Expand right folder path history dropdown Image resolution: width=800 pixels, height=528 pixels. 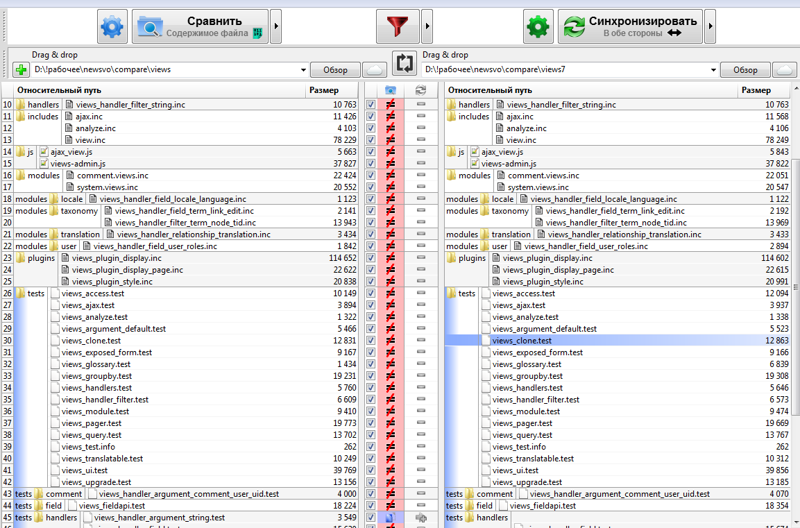point(713,70)
